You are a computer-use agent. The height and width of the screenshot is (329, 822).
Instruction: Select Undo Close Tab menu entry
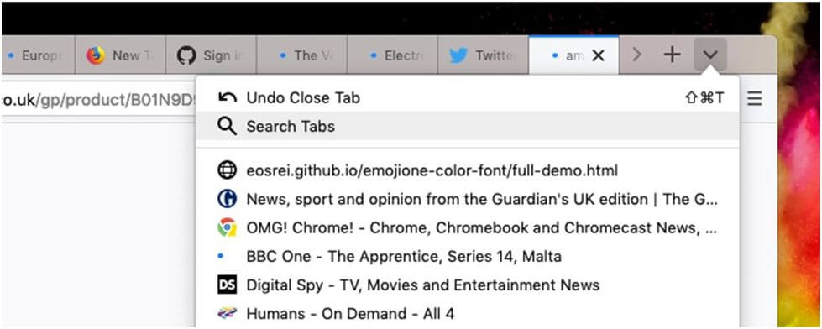tap(468, 97)
